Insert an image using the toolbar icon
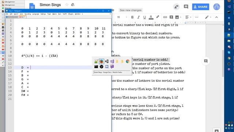234x132 pixels. [177, 17]
